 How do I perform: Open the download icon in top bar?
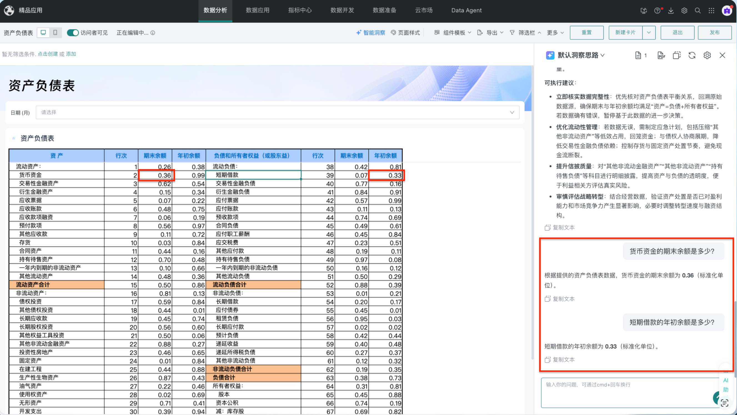click(x=671, y=11)
